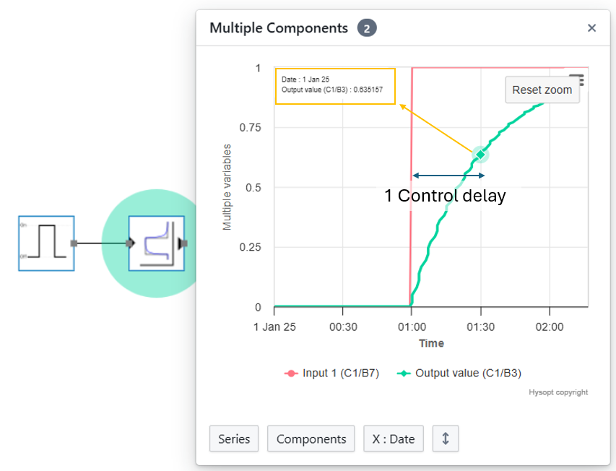
Task: Select the controller delay block
Action: click(x=156, y=243)
